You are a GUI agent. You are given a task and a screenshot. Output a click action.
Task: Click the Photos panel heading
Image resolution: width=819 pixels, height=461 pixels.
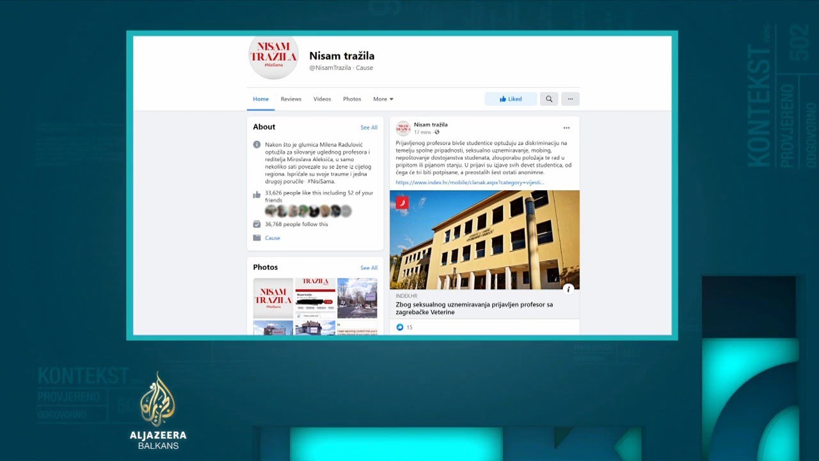click(x=266, y=268)
